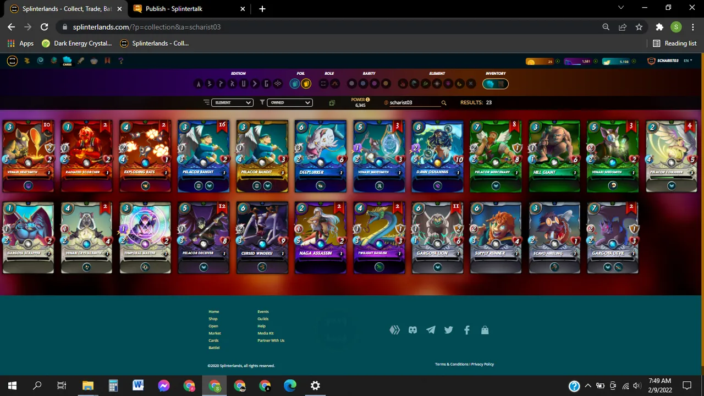This screenshot has height=396, width=704.
Task: Switch to the Publish - Splintertalk tab
Action: pyautogui.click(x=188, y=9)
